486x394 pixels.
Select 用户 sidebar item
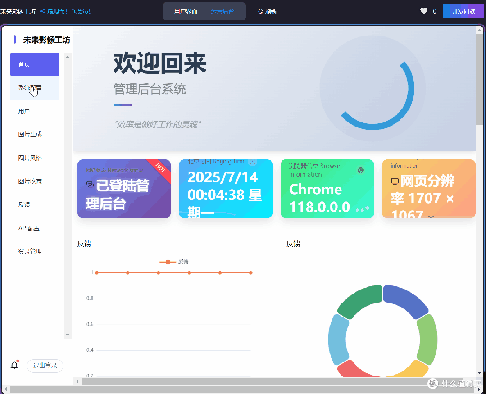(35, 111)
